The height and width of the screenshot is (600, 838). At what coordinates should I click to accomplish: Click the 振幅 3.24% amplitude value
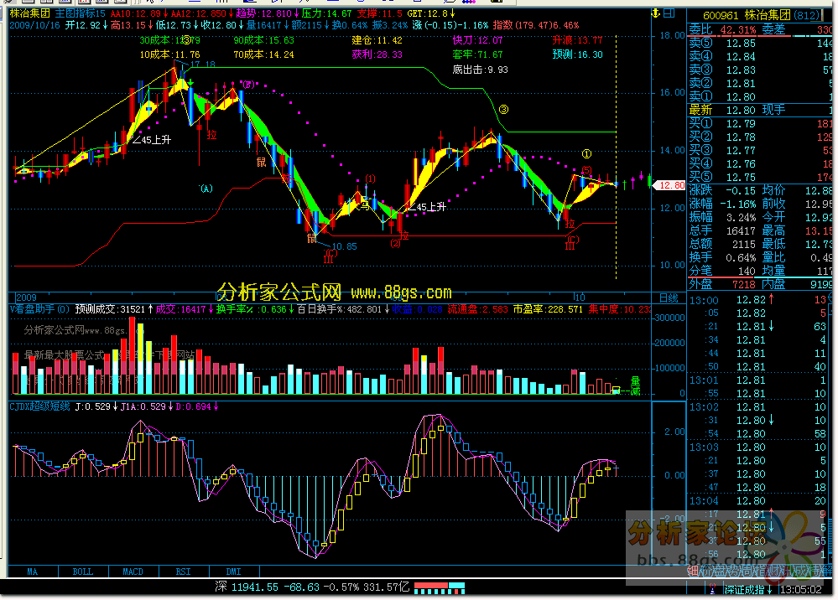click(741, 217)
